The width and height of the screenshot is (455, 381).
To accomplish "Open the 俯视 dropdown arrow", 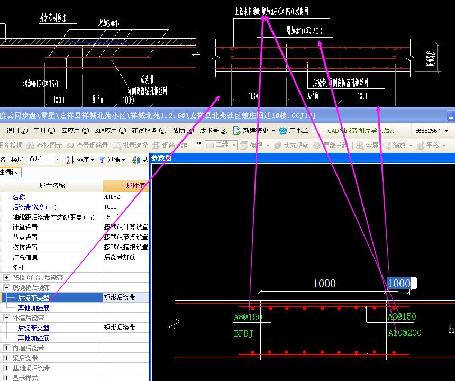I will [x=268, y=146].
